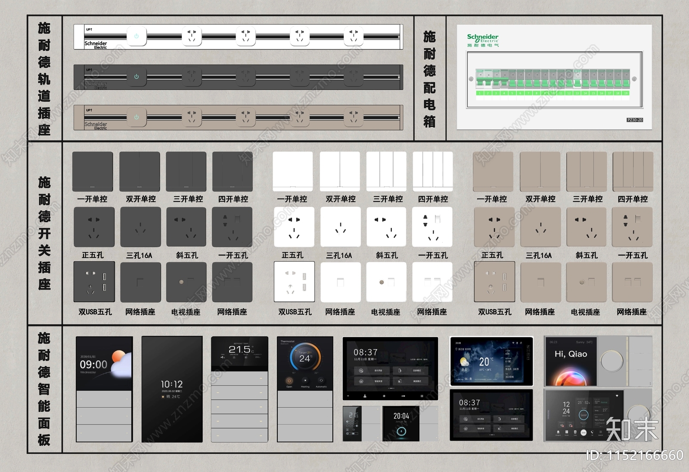Click the white 四开单控 switch
Screen dimensions: 689x472
433,172
